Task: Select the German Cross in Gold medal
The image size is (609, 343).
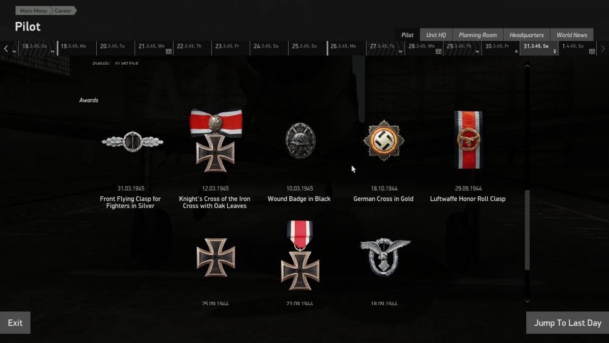Action: pyautogui.click(x=384, y=140)
